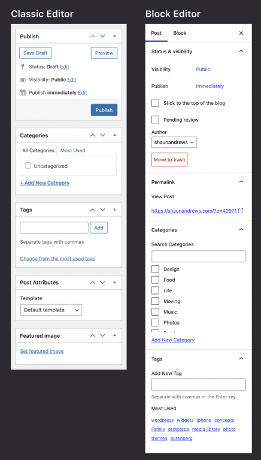Switch to the Most Used categories tab

pyautogui.click(x=72, y=150)
